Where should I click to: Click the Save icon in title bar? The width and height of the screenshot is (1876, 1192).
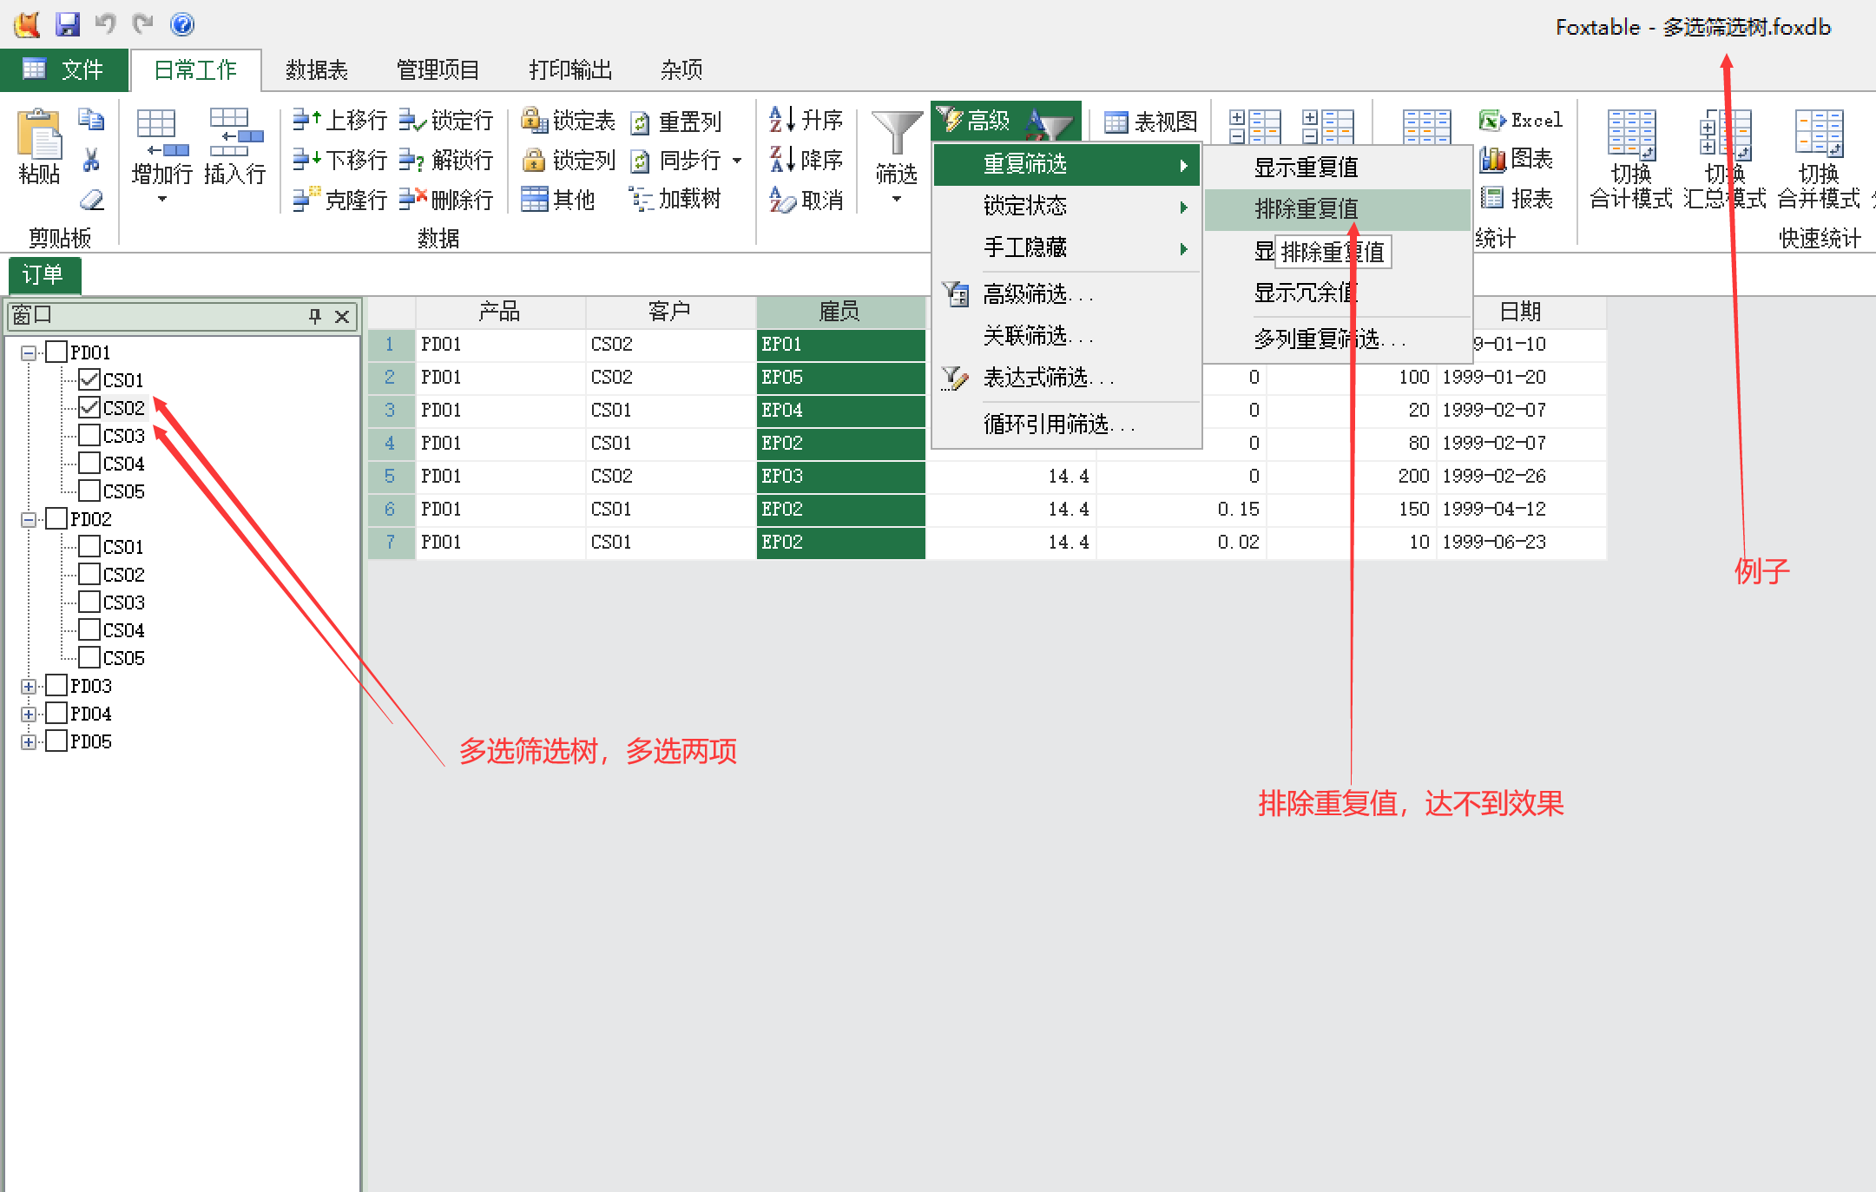[x=67, y=24]
